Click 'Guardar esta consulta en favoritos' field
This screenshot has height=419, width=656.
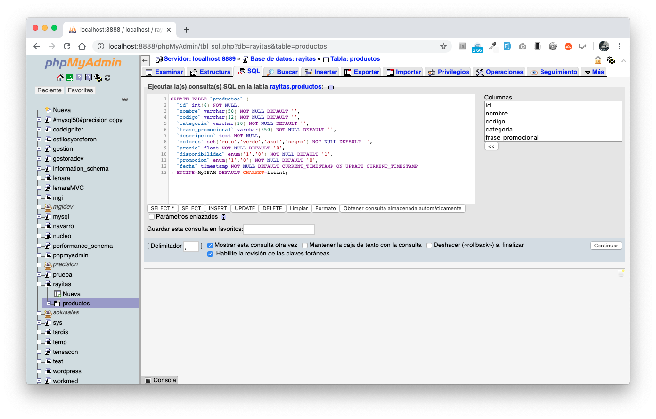point(279,230)
